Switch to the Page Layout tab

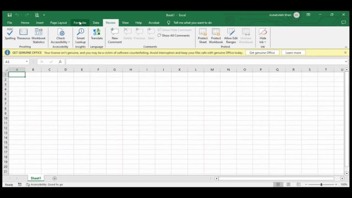(58, 23)
